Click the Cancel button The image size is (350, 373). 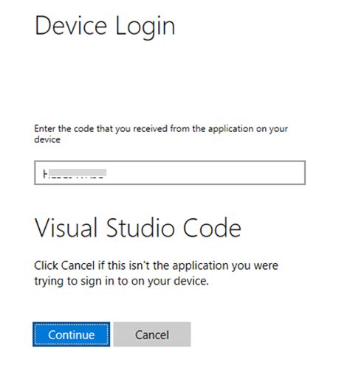click(152, 335)
